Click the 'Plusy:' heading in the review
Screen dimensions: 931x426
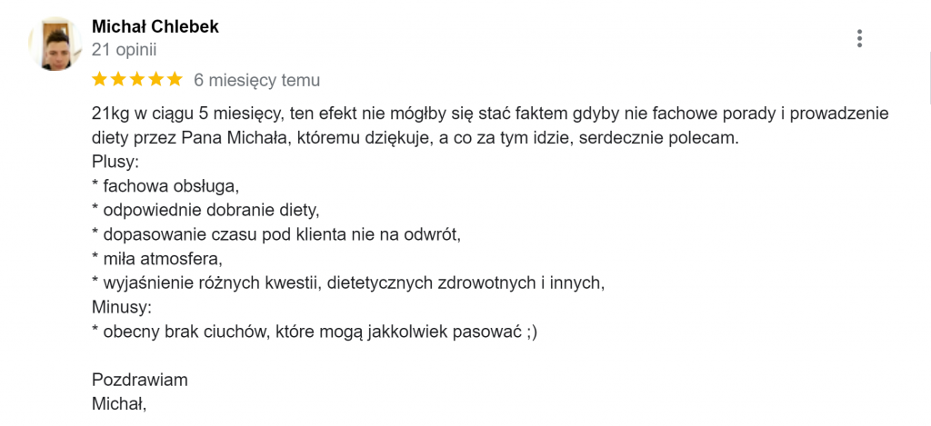pyautogui.click(x=115, y=162)
